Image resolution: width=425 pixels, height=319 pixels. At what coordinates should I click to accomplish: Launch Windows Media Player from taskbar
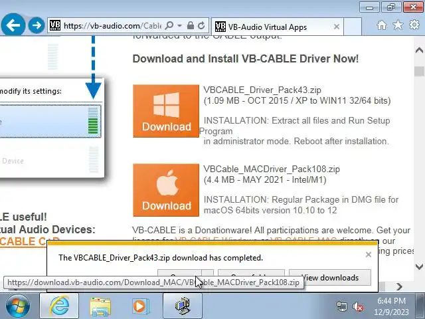(141, 306)
